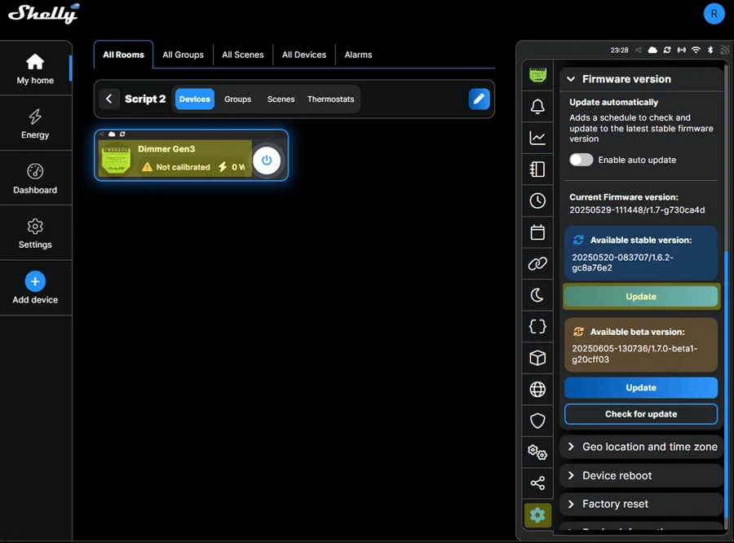Open the notebook log icon in device panel
Viewport: 734px width, 543px height.
tap(537, 169)
